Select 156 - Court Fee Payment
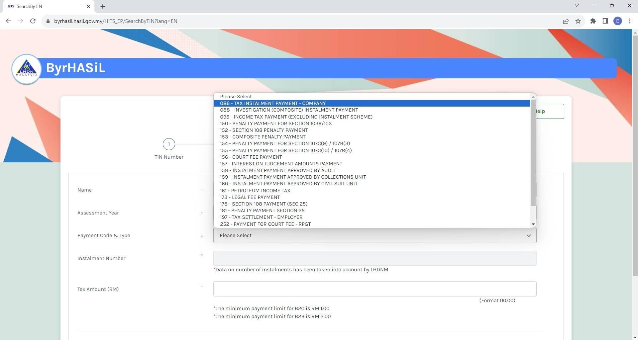 click(x=372, y=157)
